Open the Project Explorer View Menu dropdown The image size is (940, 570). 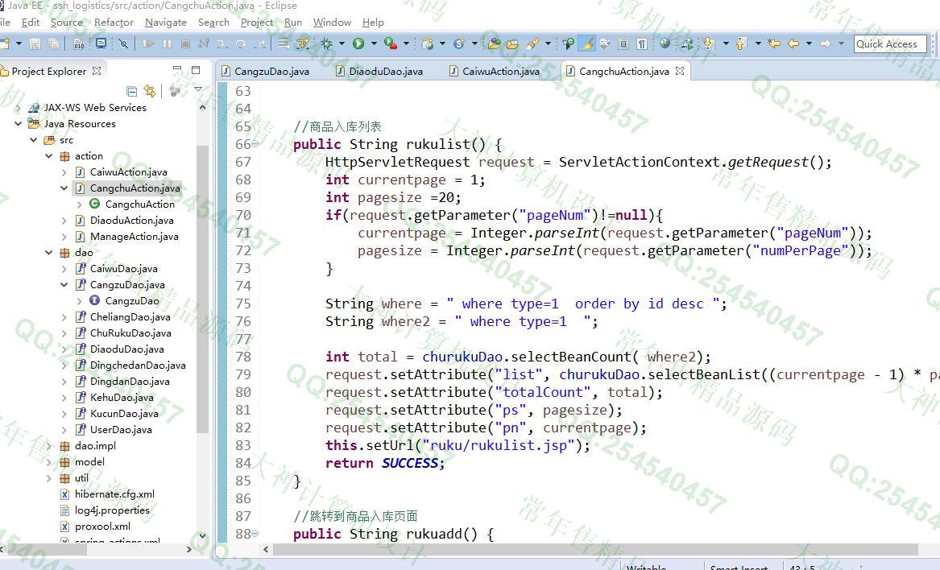tap(198, 90)
